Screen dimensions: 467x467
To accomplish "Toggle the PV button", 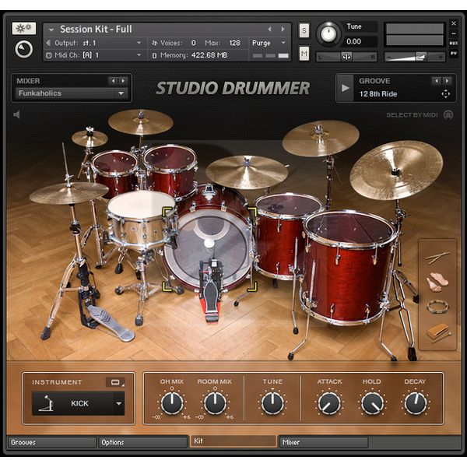I will tap(454, 53).
